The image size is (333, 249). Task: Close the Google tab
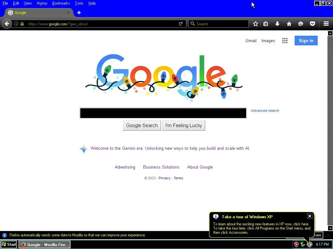[x=68, y=13]
